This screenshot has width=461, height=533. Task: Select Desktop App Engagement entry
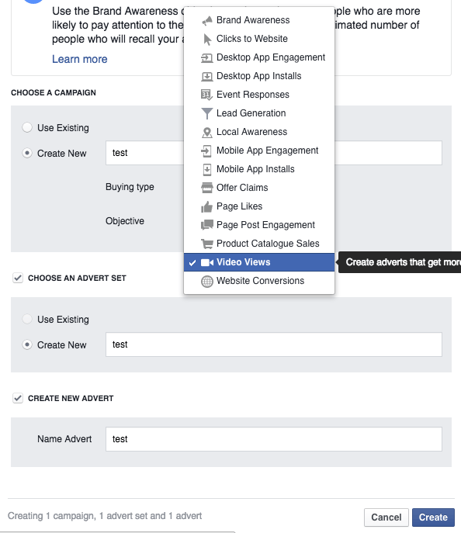coord(259,57)
